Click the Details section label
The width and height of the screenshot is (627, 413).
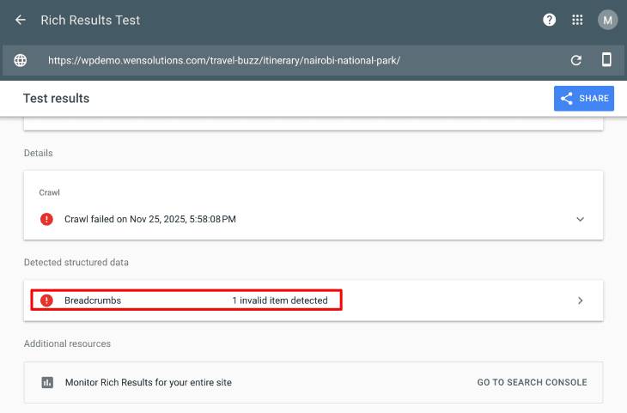pyautogui.click(x=39, y=153)
